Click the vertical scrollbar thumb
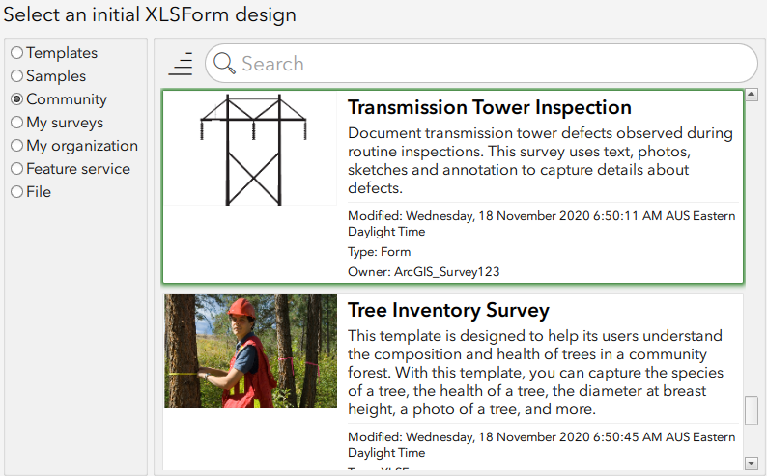 click(751, 410)
